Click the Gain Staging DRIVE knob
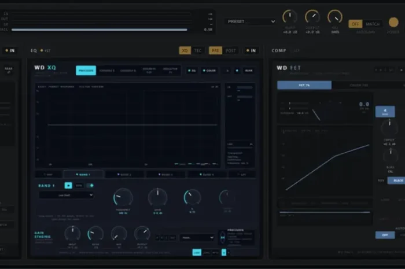The image size is (405, 269). click(95, 234)
